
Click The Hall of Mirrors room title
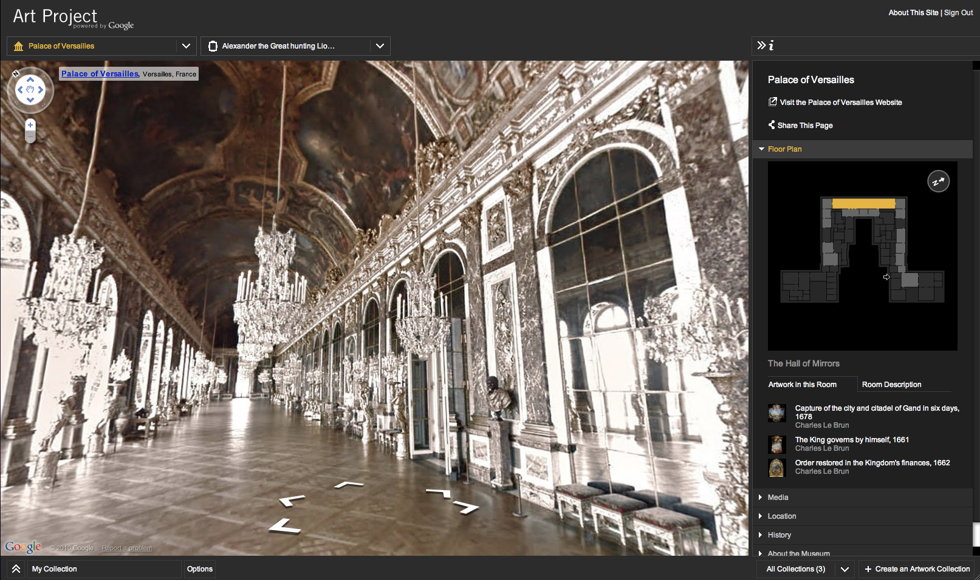(x=803, y=363)
